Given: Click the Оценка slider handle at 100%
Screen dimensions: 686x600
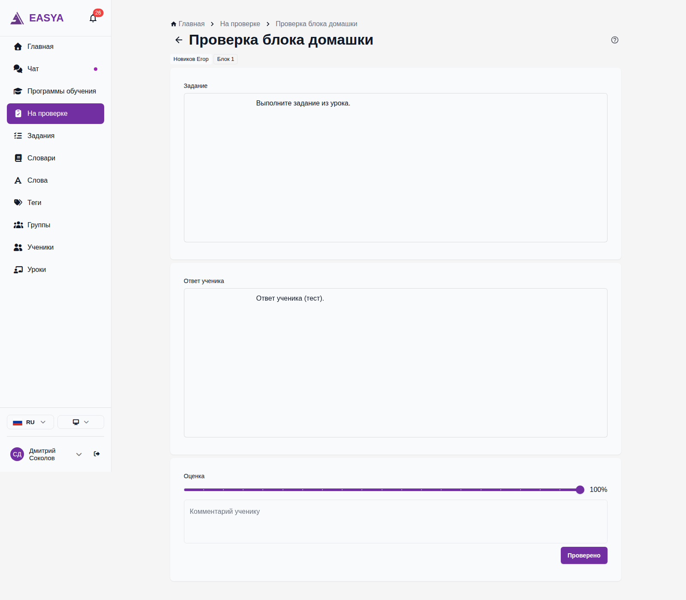Looking at the screenshot, I should coord(580,490).
